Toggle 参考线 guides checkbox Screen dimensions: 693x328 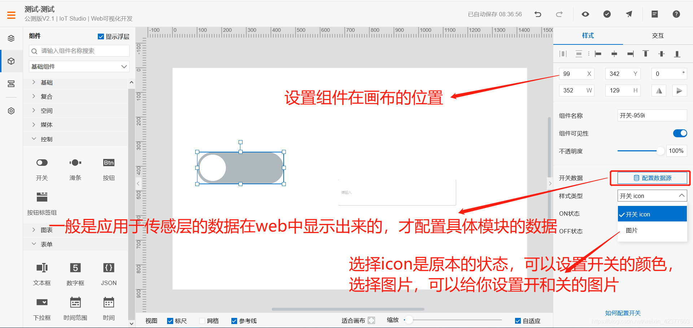(x=234, y=321)
